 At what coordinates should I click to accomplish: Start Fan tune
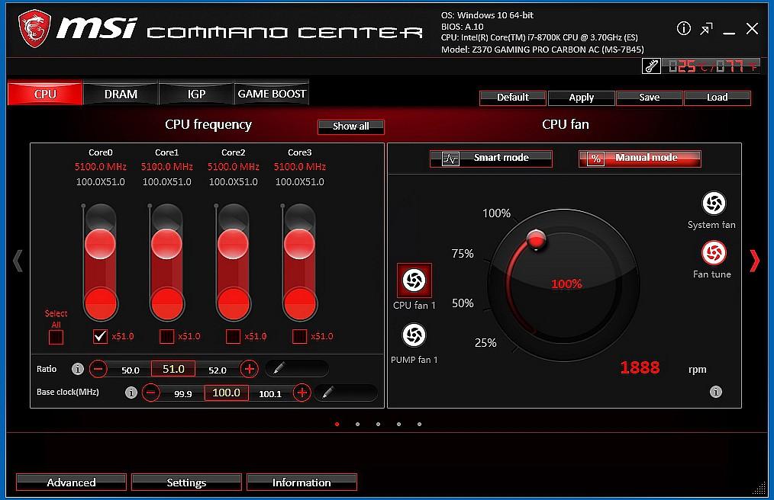(713, 253)
